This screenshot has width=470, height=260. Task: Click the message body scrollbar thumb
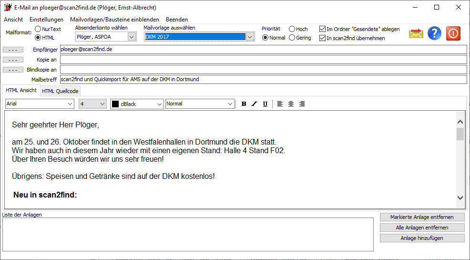click(460, 134)
